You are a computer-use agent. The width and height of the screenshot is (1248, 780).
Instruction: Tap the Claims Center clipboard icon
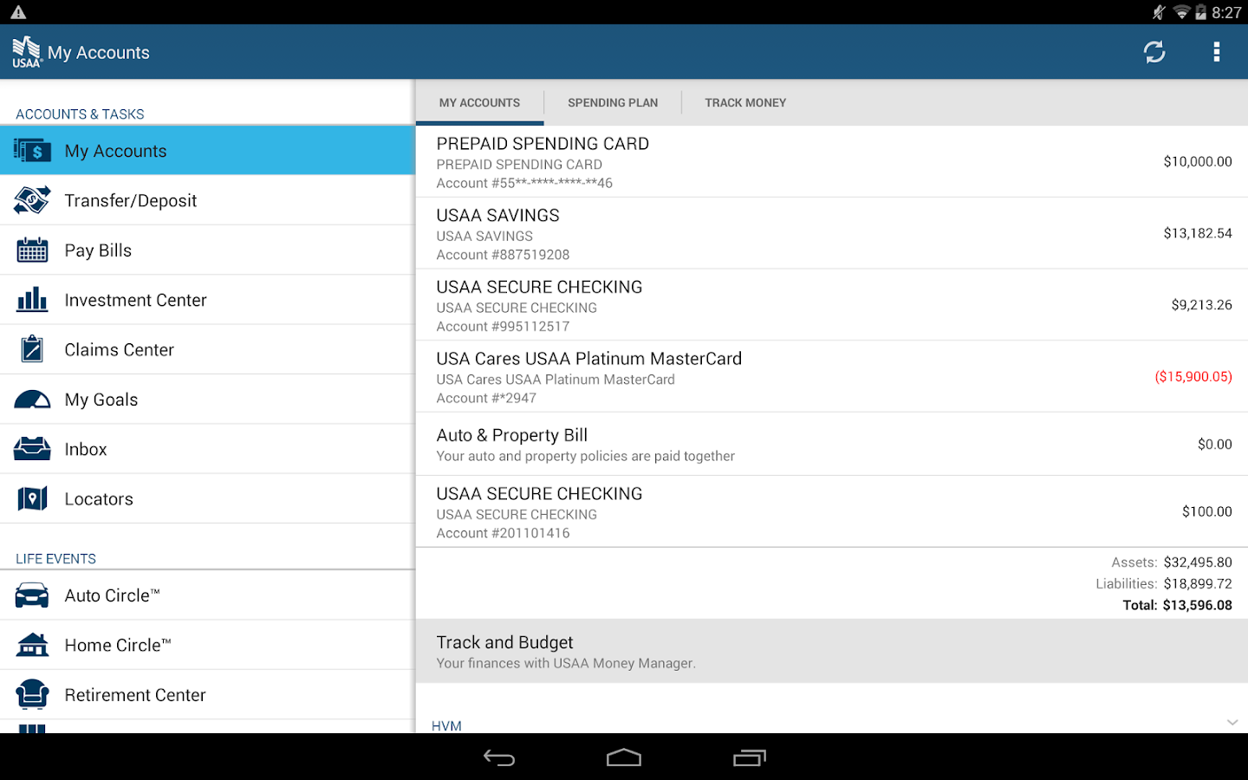tap(32, 349)
